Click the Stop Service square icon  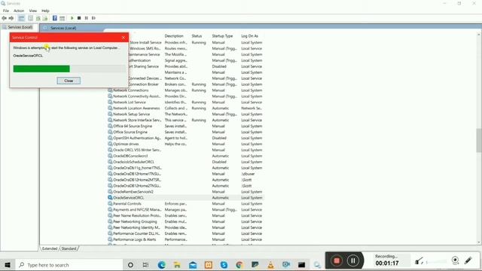click(x=79, y=18)
